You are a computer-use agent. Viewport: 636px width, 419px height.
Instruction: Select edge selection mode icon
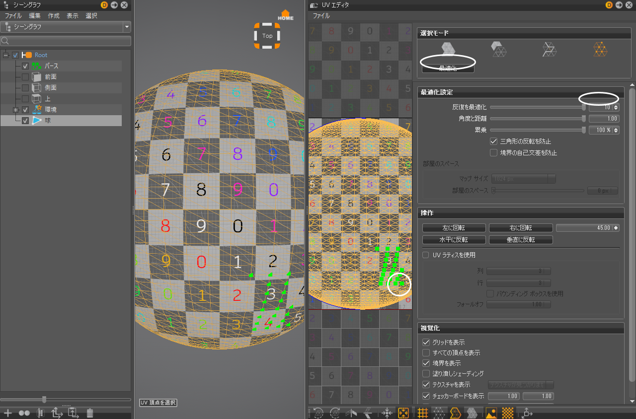[x=550, y=49]
